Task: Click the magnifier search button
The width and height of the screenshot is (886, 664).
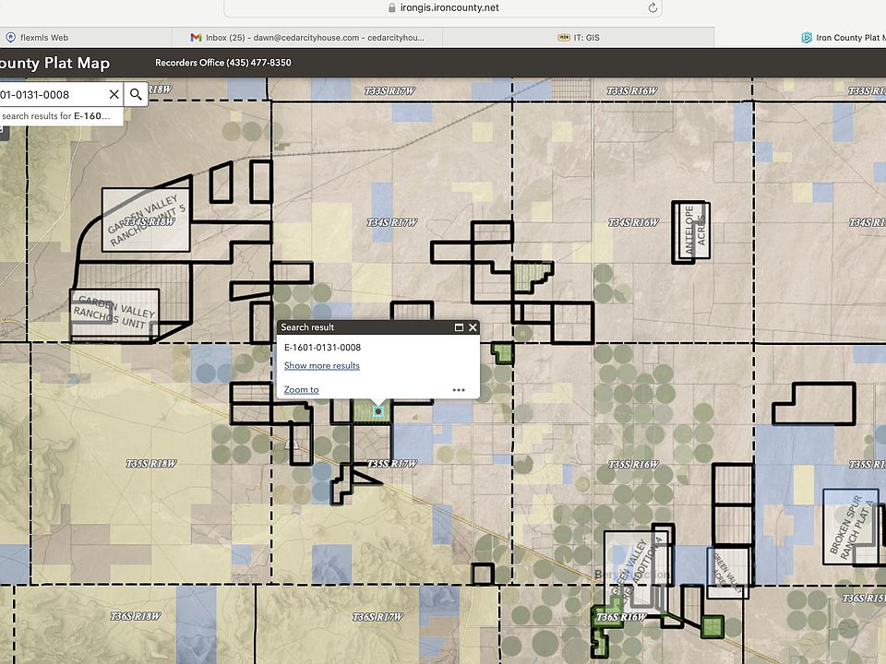Action: click(137, 94)
